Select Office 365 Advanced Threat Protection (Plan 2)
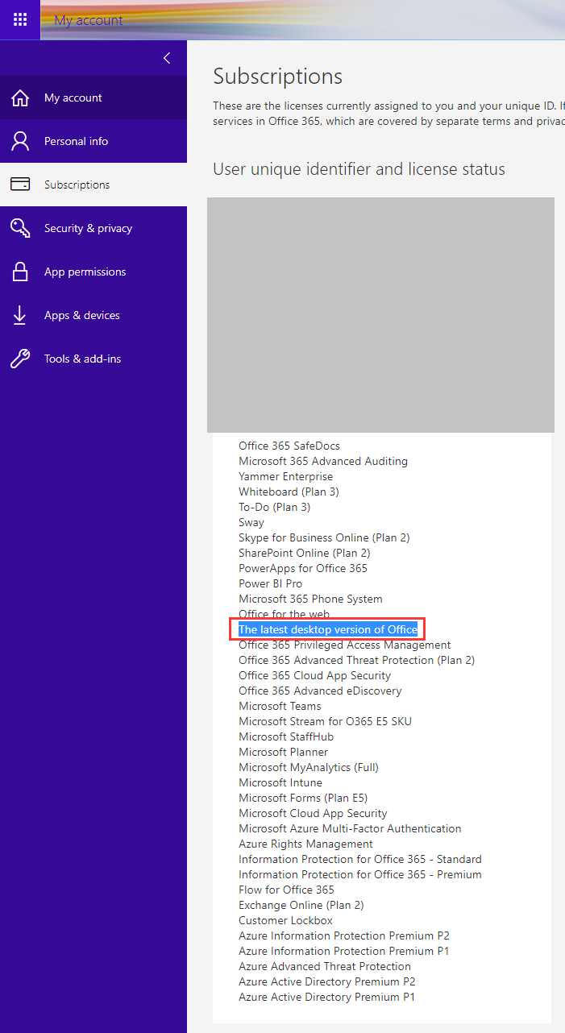565x1033 pixels. [357, 660]
